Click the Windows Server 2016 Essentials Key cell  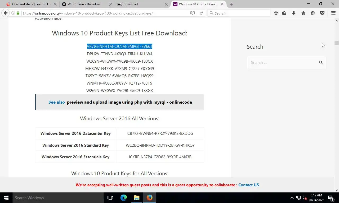click(75, 157)
